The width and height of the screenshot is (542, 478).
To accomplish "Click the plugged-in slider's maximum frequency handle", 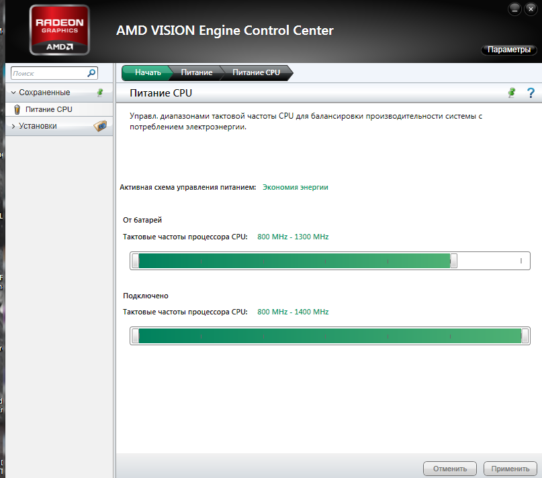I will [x=525, y=336].
